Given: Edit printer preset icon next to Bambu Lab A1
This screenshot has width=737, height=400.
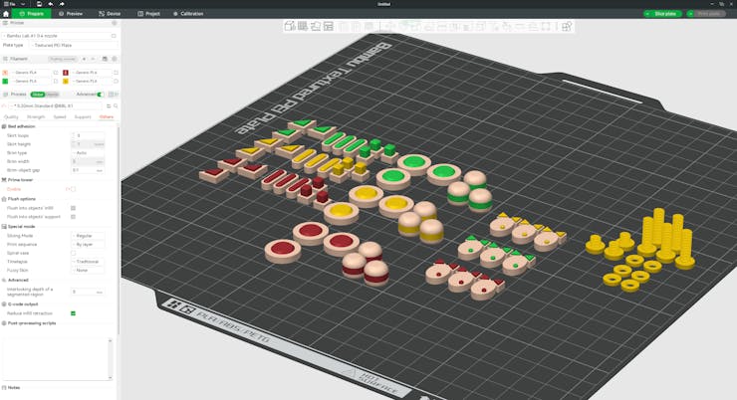Looking at the screenshot, I should tap(114, 36).
